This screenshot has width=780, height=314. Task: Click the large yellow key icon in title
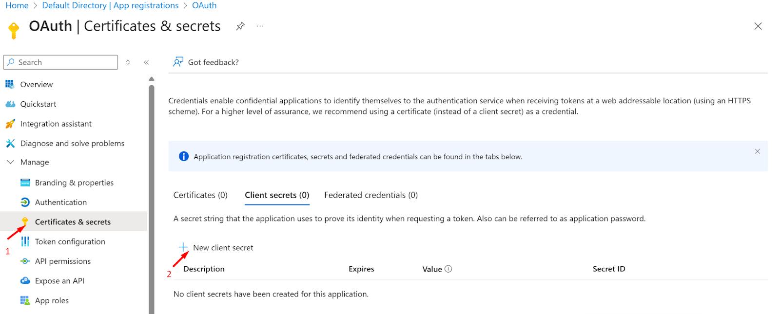pos(14,30)
